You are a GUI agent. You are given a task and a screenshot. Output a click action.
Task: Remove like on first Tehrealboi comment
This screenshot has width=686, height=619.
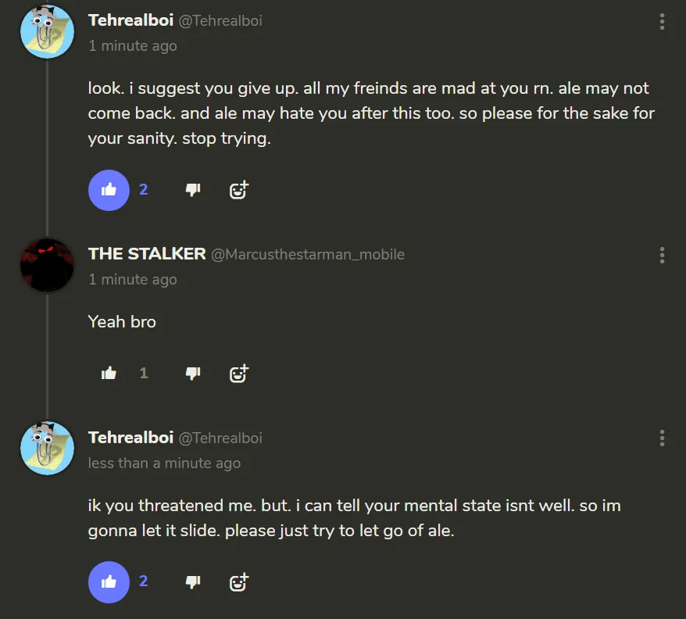pos(109,190)
